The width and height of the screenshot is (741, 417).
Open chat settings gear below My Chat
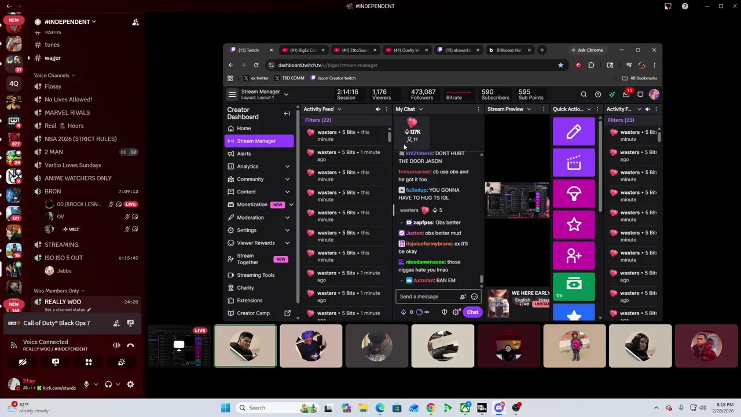click(x=456, y=312)
